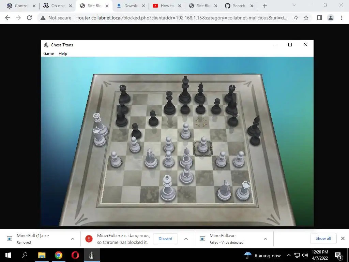Click 'Failed - Virus detected' text
Image resolution: width=349 pixels, height=262 pixels.
[226, 243]
